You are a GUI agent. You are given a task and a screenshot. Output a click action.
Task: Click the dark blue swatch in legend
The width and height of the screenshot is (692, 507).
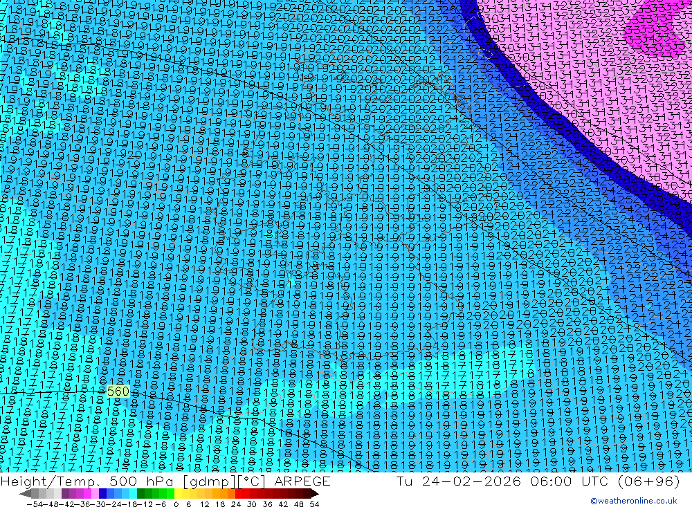pyautogui.click(x=102, y=494)
